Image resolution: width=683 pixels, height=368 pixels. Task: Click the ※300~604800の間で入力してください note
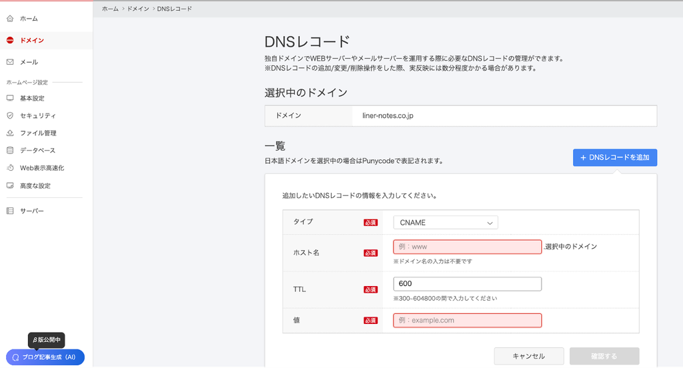pyautogui.click(x=445, y=298)
